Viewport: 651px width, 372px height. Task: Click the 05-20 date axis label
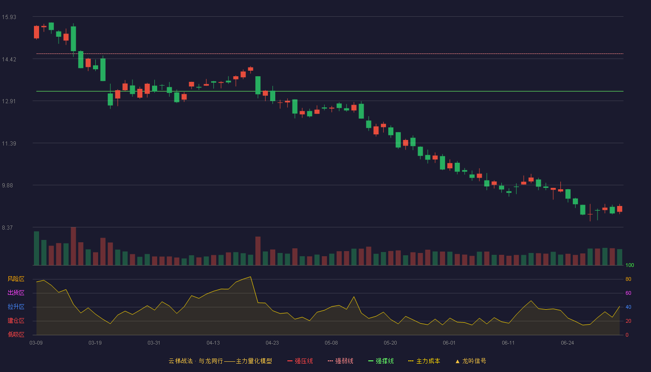coord(390,343)
